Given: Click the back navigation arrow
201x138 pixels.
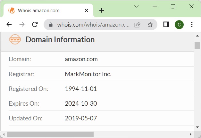Looking at the screenshot, I should 9,25.
